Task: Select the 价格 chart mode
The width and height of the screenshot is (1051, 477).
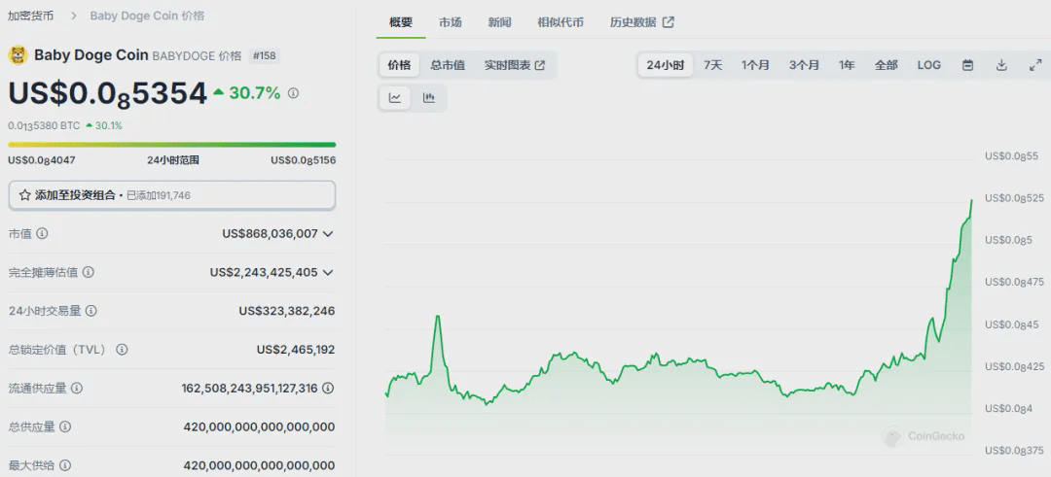Action: (400, 65)
